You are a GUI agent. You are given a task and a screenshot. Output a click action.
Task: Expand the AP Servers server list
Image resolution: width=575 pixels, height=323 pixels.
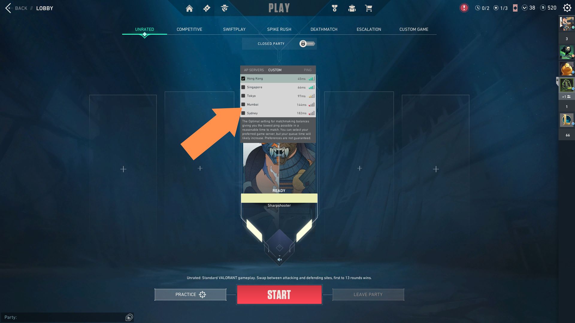tap(253, 70)
